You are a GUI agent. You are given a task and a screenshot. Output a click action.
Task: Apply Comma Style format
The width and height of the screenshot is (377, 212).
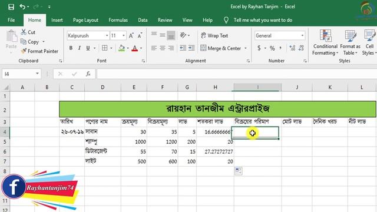[280, 48]
